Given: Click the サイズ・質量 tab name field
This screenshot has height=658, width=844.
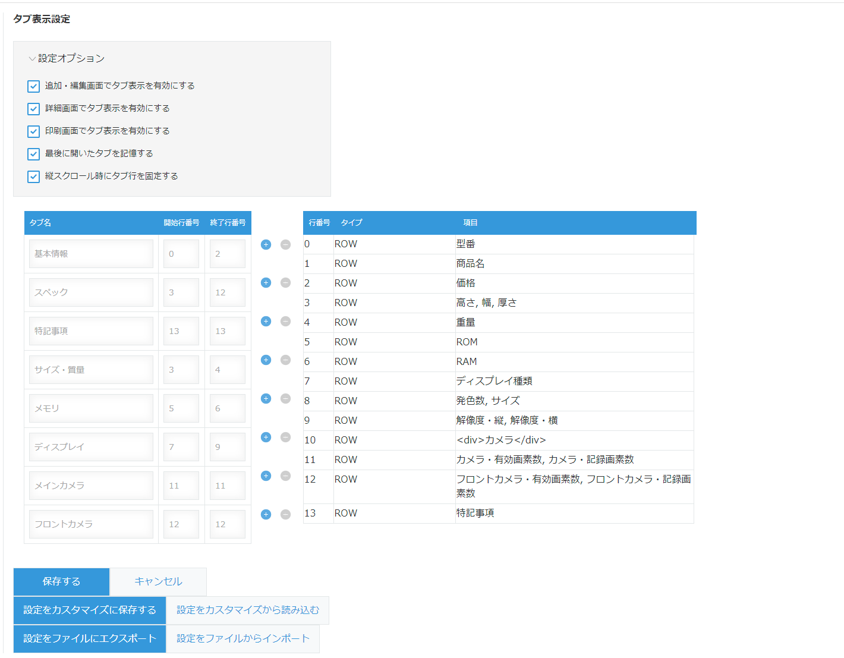Looking at the screenshot, I should pos(91,370).
